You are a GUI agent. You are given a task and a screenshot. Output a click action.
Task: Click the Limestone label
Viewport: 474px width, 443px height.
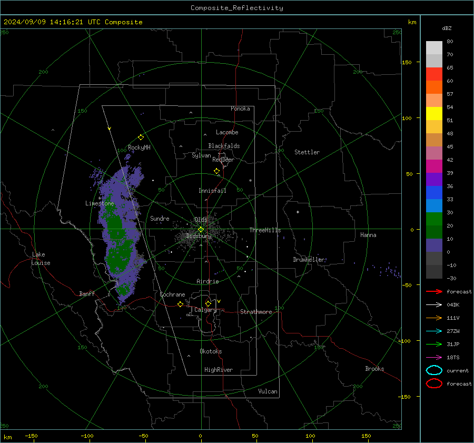tap(100, 203)
